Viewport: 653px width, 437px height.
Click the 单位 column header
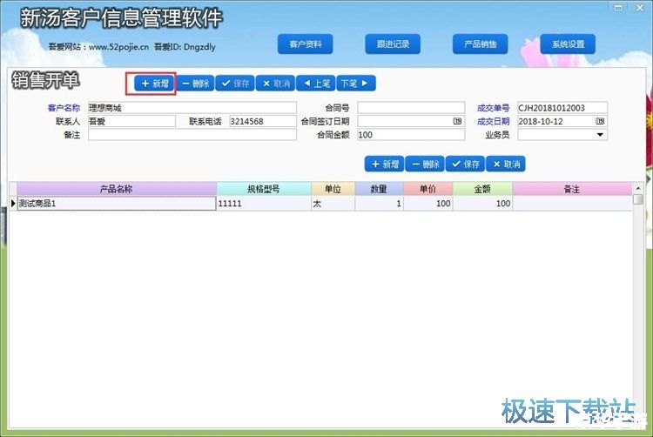(333, 189)
